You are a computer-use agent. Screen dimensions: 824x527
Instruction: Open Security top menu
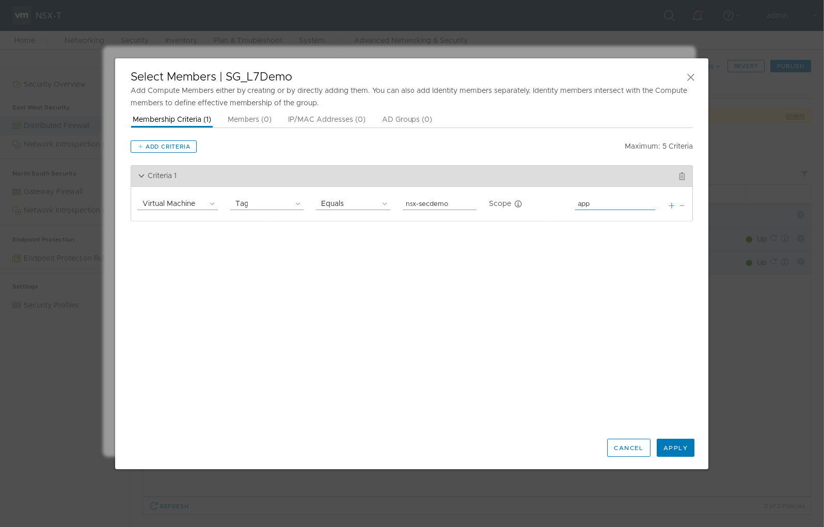(x=135, y=40)
